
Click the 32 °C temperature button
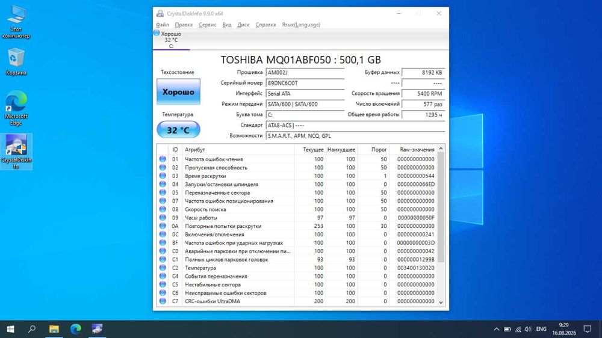point(178,130)
